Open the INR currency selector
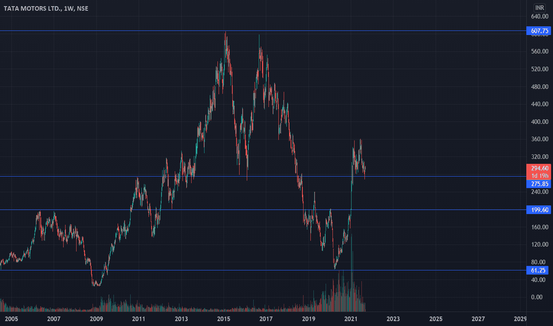Screen dimensions: 553x326 click(539, 7)
